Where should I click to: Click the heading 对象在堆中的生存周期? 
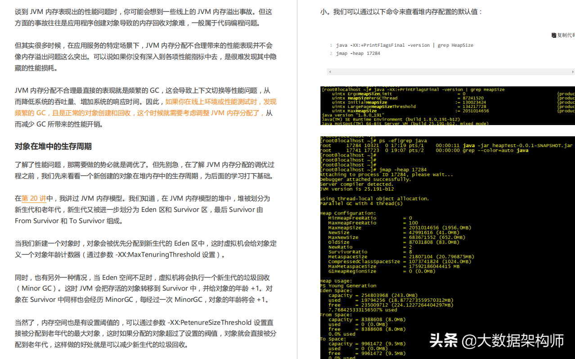click(x=53, y=147)
